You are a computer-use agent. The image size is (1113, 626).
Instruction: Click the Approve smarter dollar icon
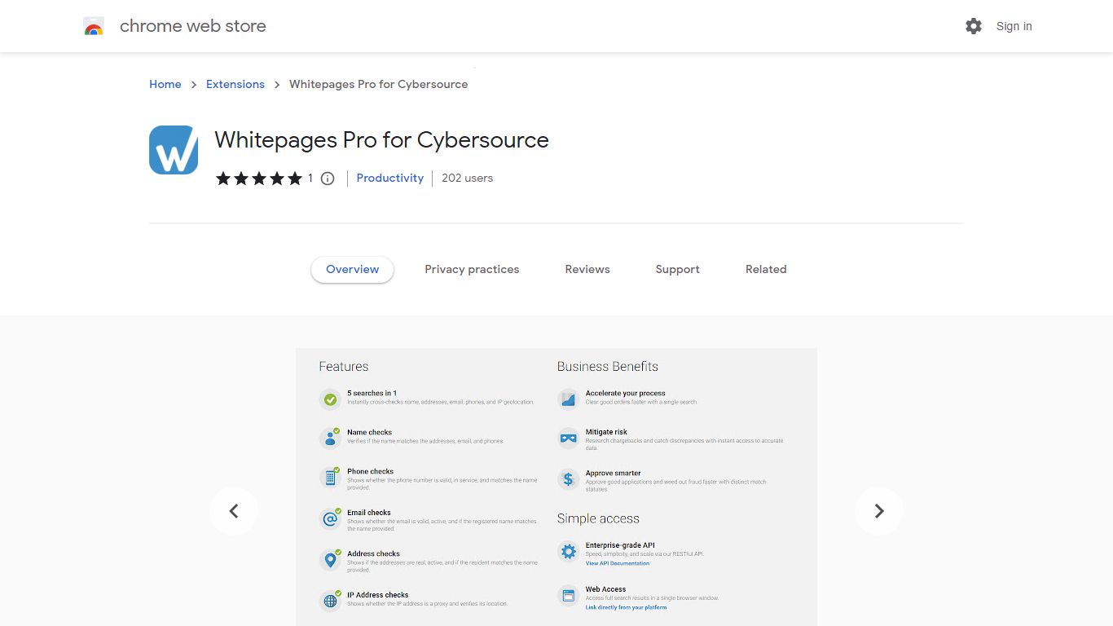(x=568, y=479)
